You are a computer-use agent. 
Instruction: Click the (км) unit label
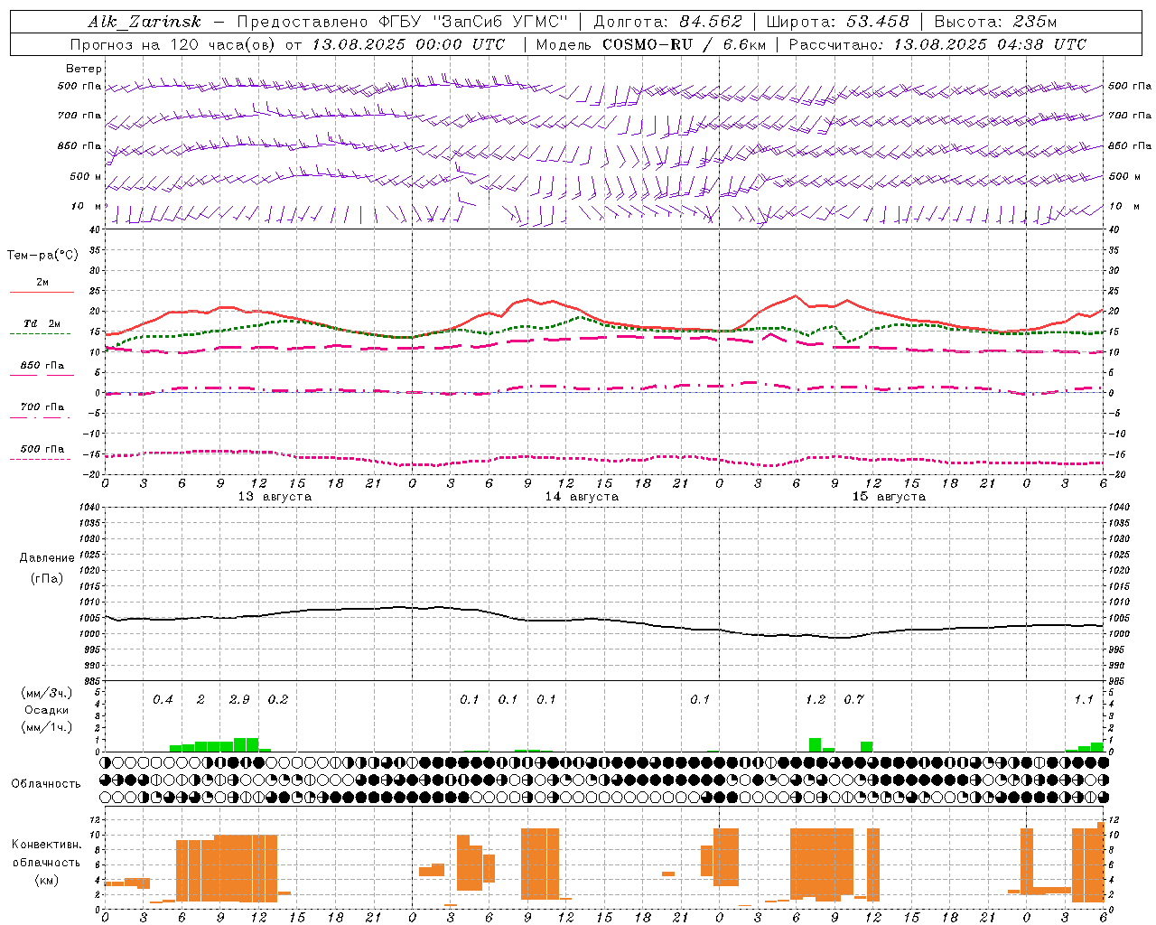(47, 880)
